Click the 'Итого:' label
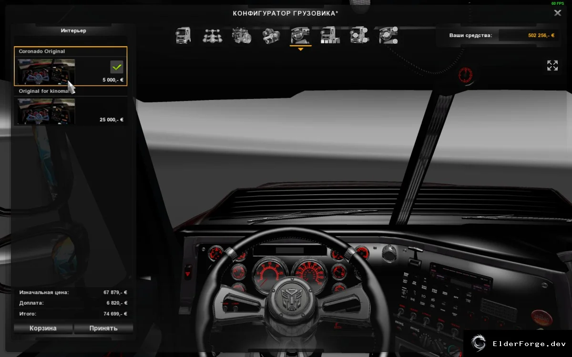 (x=28, y=314)
